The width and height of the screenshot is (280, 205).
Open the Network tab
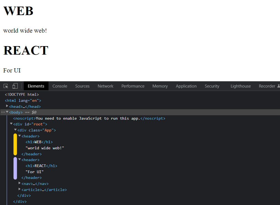coord(105,86)
